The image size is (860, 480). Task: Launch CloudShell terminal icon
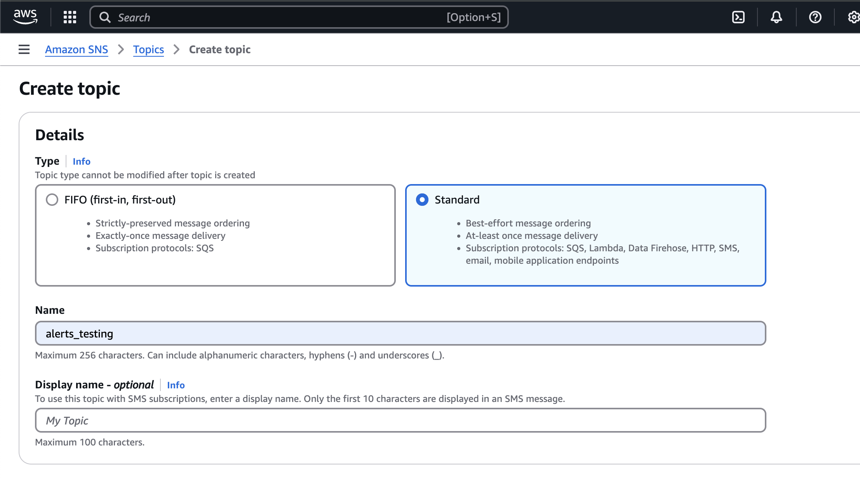738,17
